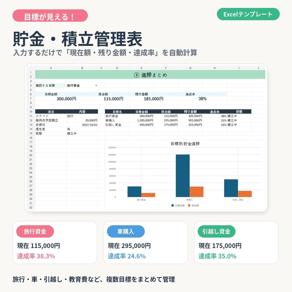Viewport: 292px width, 292px height.
Task: Click the chart title 目標別 貯金進捗
Action: click(x=185, y=144)
